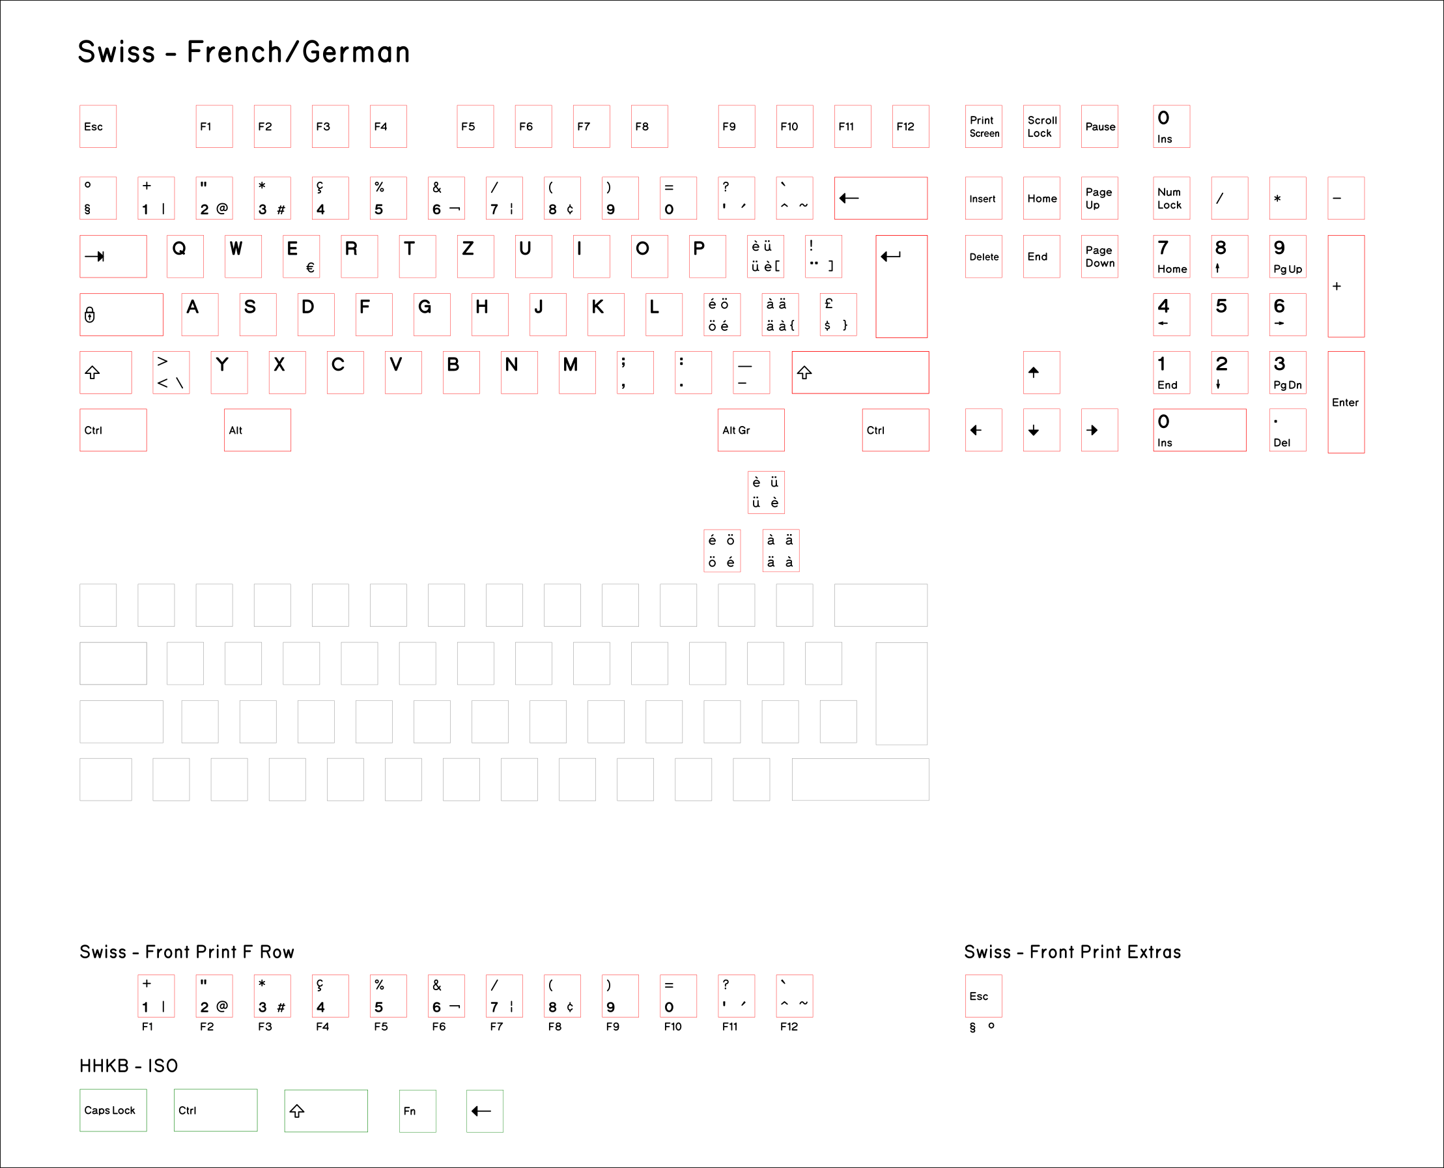
Task: Select the Fn keycap in the HHKB row
Action: click(417, 1111)
